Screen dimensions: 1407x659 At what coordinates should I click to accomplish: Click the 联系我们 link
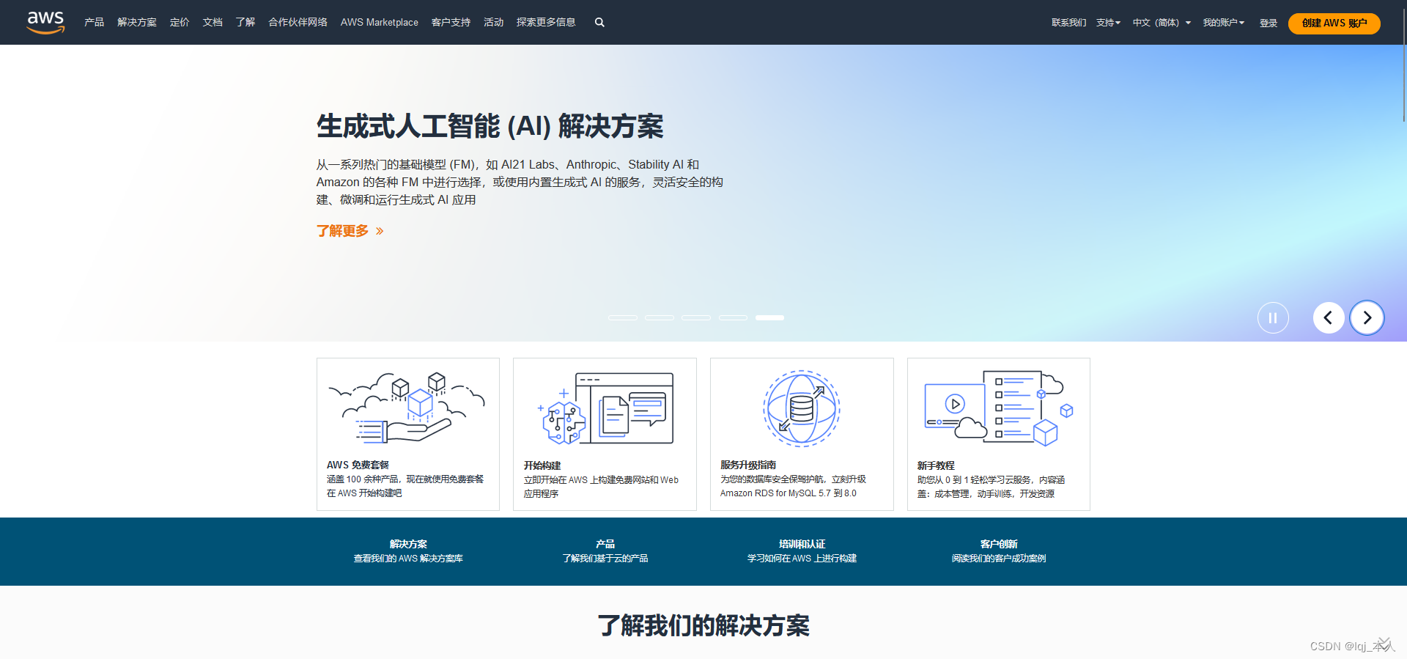click(1069, 23)
